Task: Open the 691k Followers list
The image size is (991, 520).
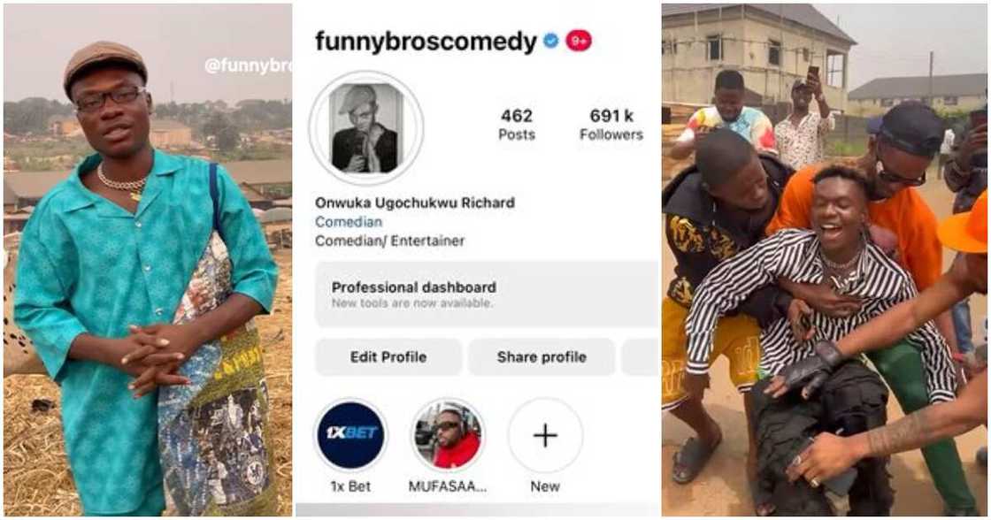Action: [x=611, y=125]
